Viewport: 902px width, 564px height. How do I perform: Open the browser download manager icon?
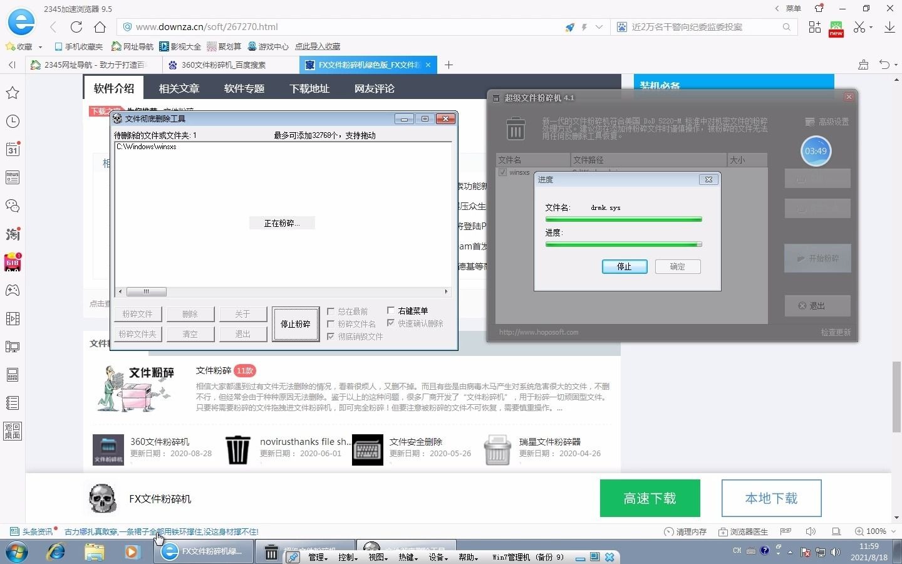point(890,27)
